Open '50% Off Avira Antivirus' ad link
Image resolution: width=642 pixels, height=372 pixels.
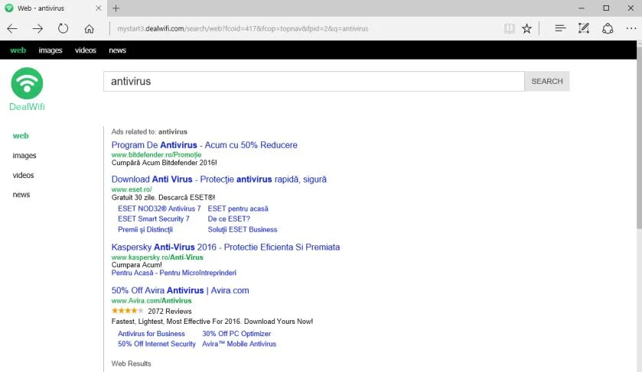click(x=180, y=290)
